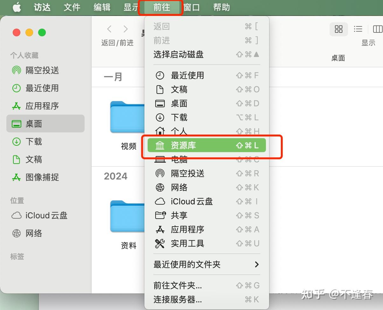Choose 前往文件夹... from the menu
Image resolution: width=383 pixels, height=310 pixels.
pos(178,285)
